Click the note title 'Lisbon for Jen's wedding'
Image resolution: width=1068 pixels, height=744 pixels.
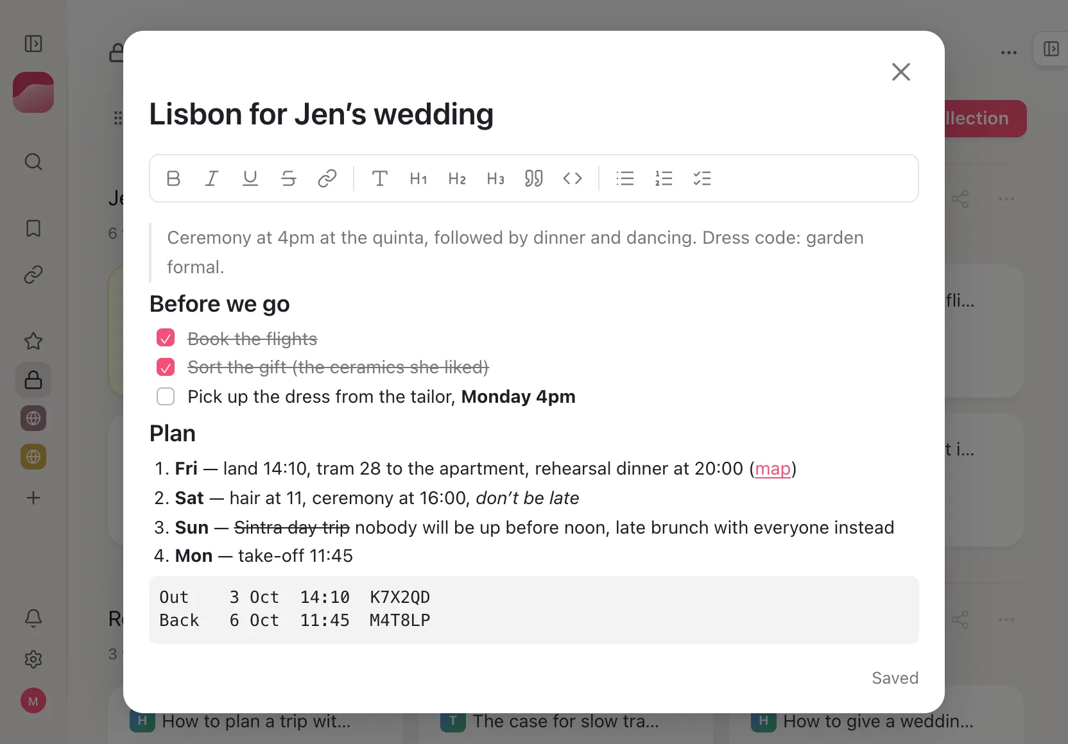tap(322, 114)
